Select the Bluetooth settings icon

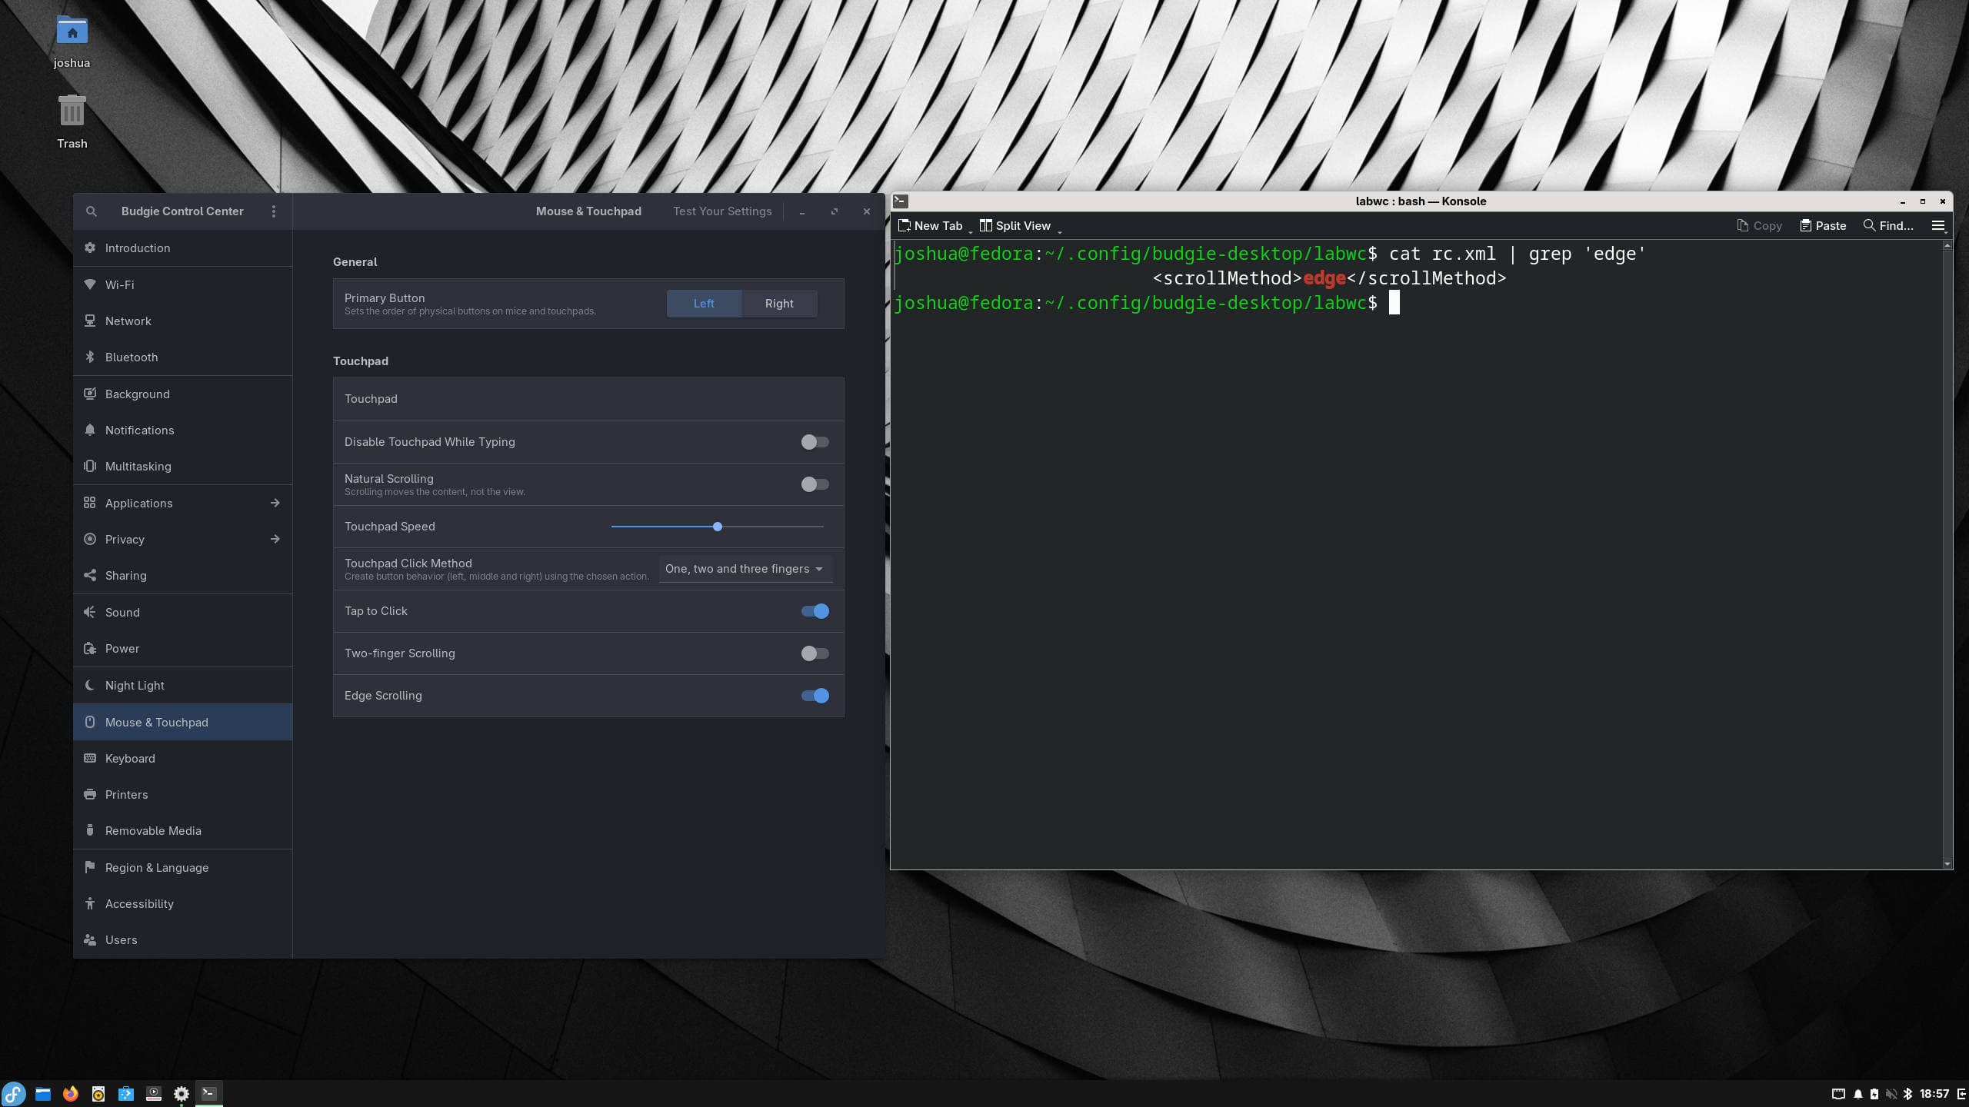coord(89,357)
